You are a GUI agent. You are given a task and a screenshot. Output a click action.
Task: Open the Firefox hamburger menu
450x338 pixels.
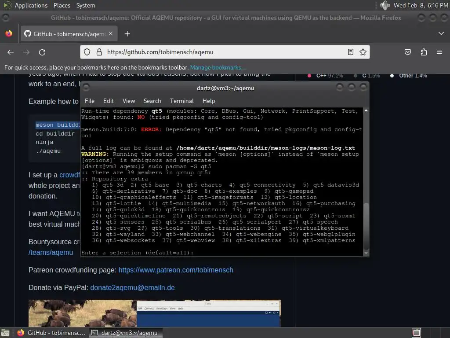439,52
